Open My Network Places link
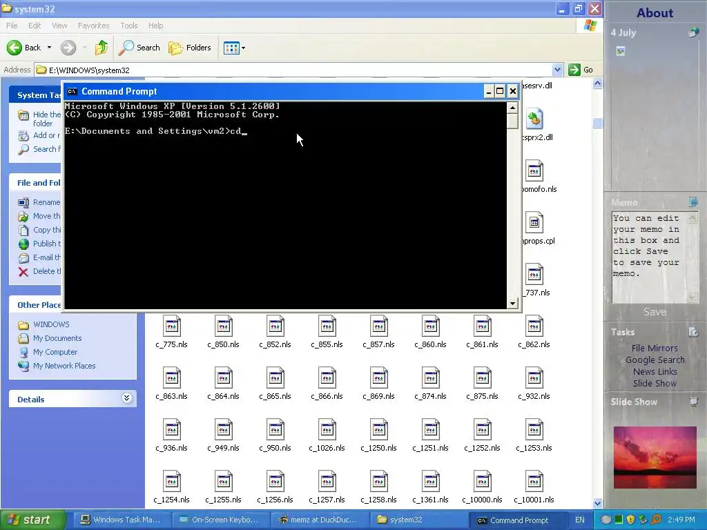707x530 pixels. click(64, 366)
